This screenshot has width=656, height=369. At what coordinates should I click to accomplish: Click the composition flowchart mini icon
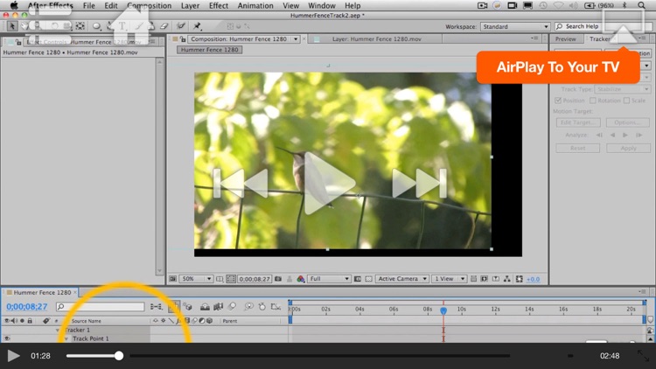click(x=157, y=307)
